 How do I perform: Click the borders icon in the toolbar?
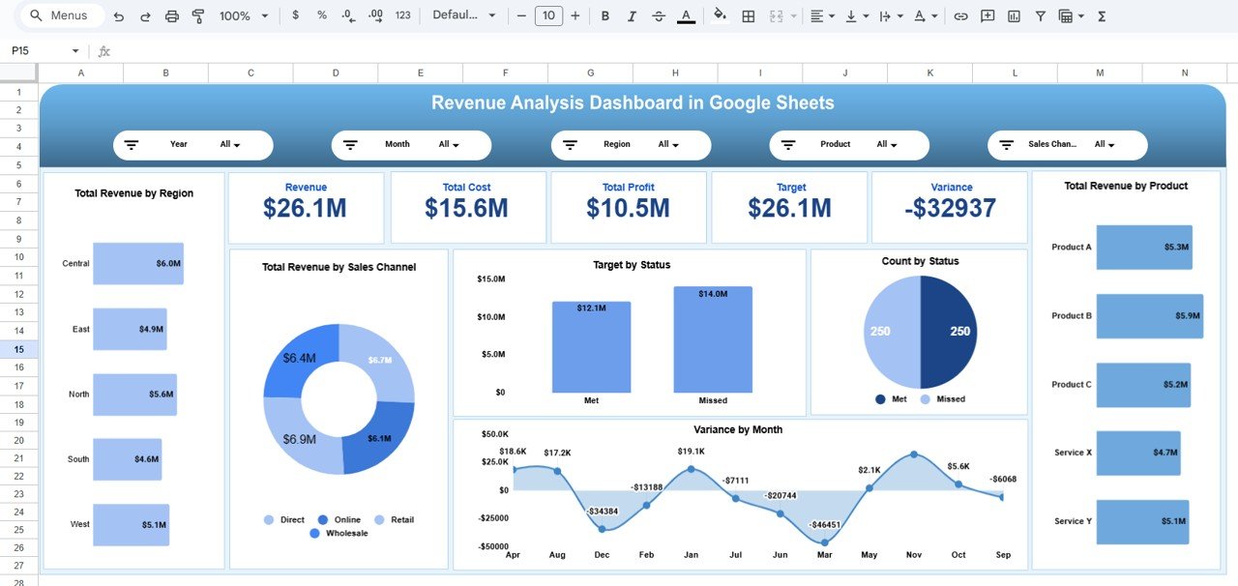point(748,15)
